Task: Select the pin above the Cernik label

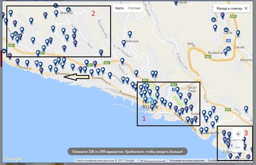Action: click(238, 33)
